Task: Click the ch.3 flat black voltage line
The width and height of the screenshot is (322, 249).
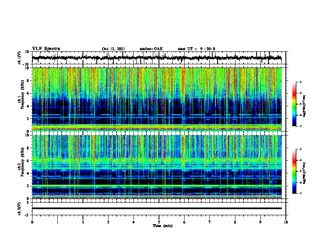Action: [x=157, y=208]
